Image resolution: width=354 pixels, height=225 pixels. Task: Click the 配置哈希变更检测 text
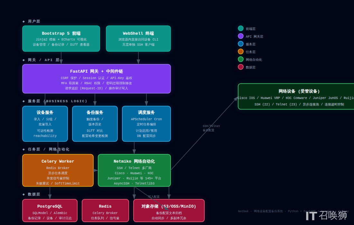point(95,136)
